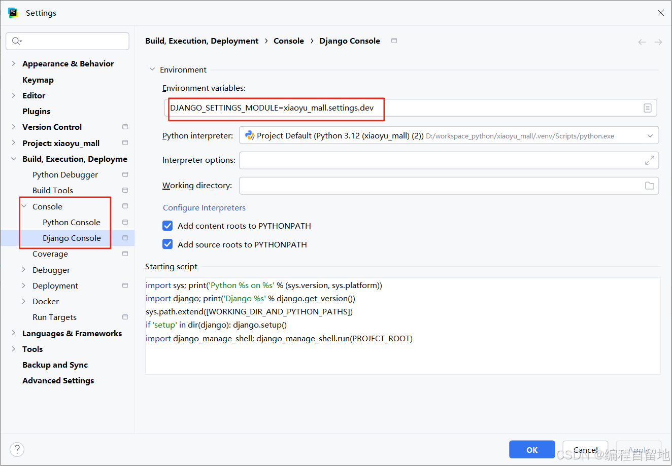Click the Configure Interpreters link
The height and width of the screenshot is (466, 672).
tap(204, 207)
